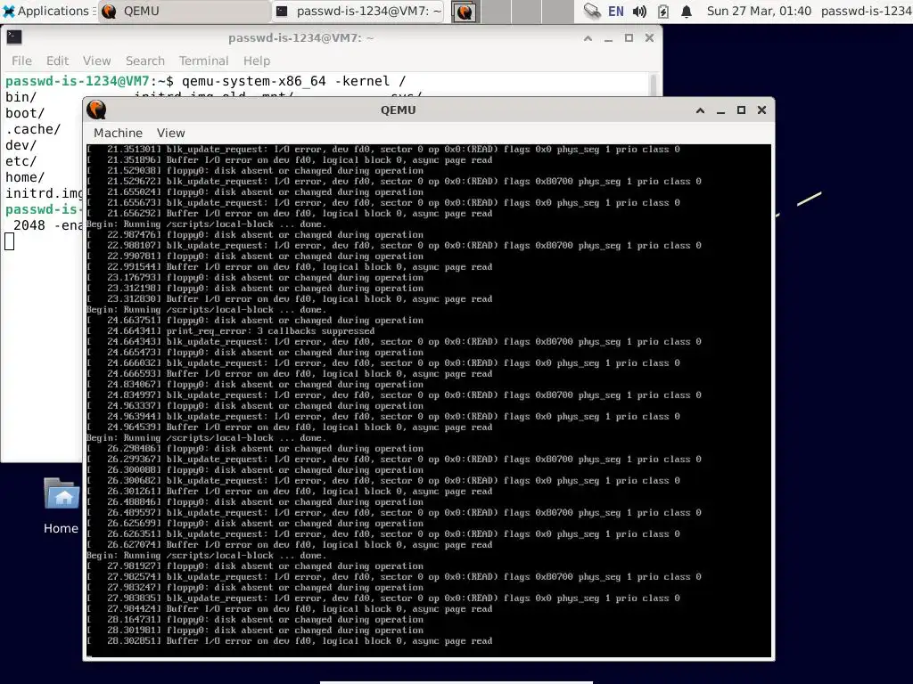The height and width of the screenshot is (684, 913).
Task: Open the Terminal menu in the terminal menubar
Action: pyautogui.click(x=203, y=61)
